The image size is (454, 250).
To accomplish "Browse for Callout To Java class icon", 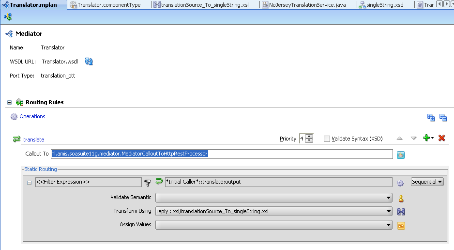I will pos(401,155).
